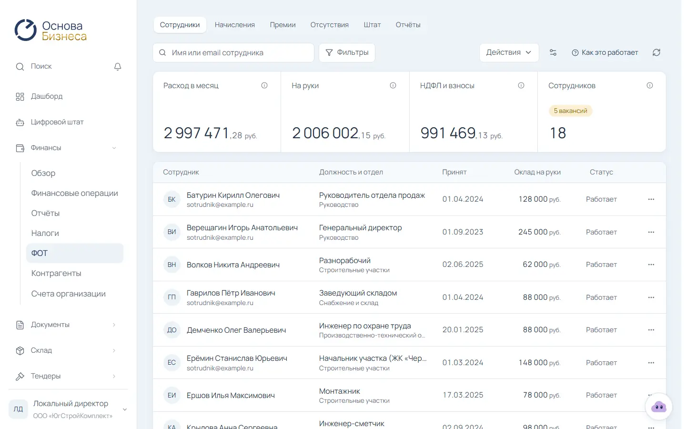Open three-dots menu for Батурин Кирилл Олегович
The image size is (686, 429).
(x=651, y=199)
